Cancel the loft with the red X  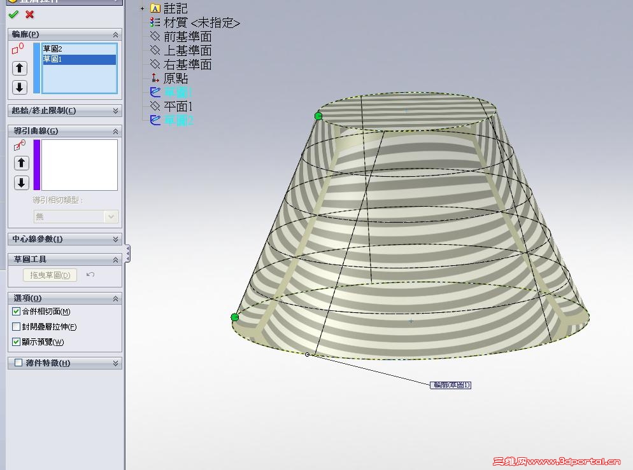pyautogui.click(x=29, y=15)
